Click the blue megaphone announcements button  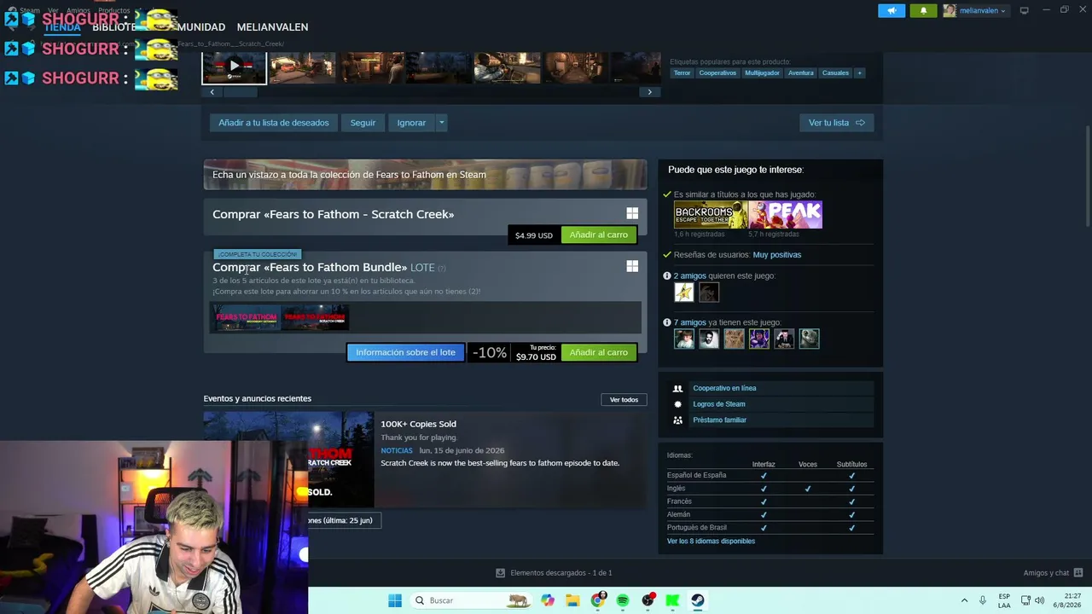[x=892, y=10]
